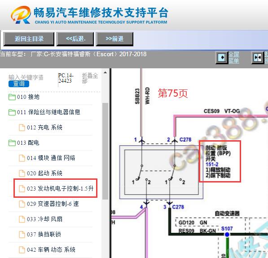Click the document icon beside 020 起动 系统
This screenshot has width=268, height=258.
point(22,173)
